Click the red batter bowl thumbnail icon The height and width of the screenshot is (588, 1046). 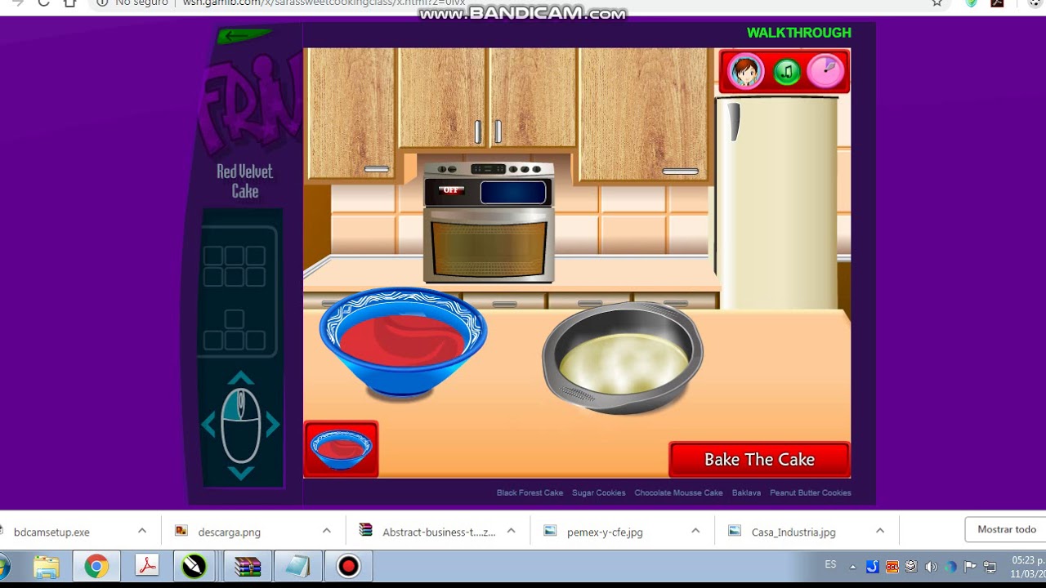pyautogui.click(x=341, y=448)
